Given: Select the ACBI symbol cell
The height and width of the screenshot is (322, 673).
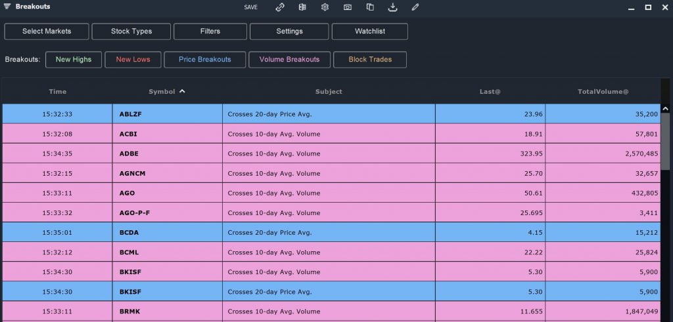Looking at the screenshot, I should click(168, 134).
